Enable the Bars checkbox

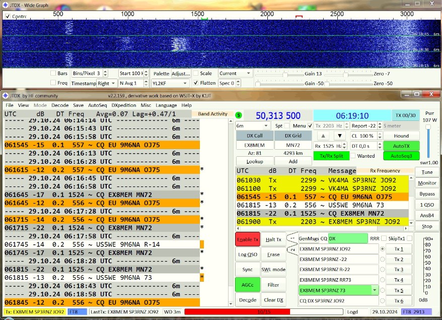53,73
